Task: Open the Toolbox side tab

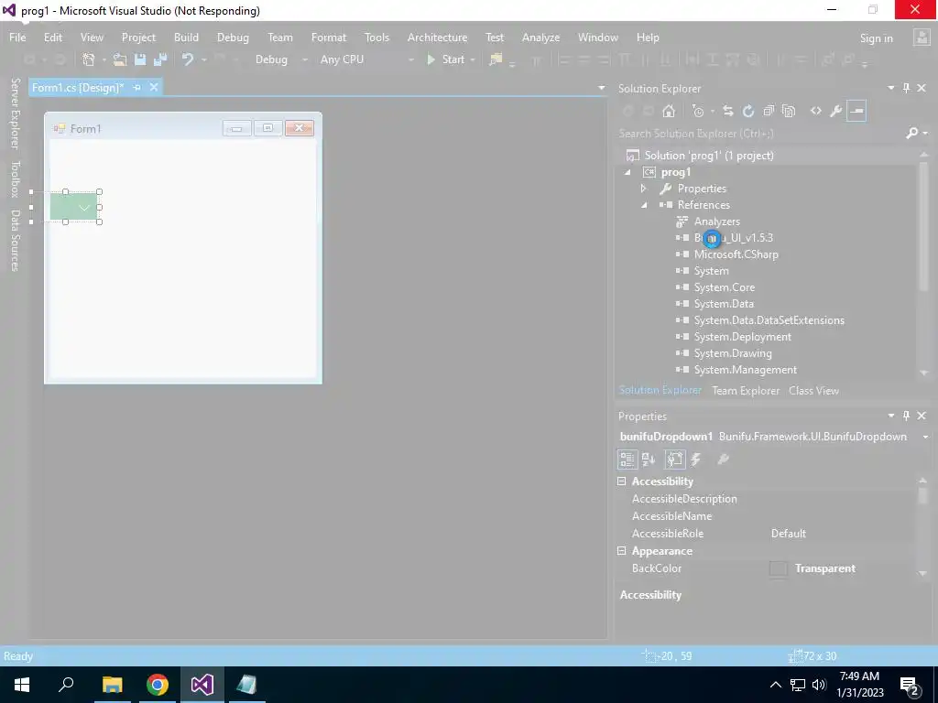Action: coord(16,178)
